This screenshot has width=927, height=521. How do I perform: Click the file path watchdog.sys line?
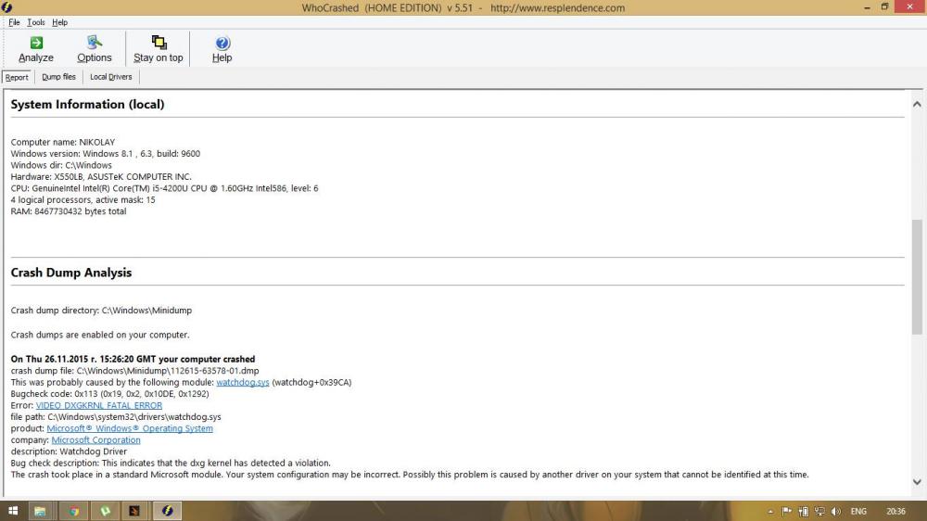point(116,417)
